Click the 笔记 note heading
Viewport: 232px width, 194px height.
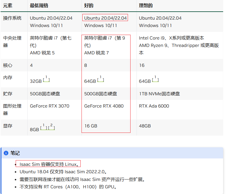(15, 153)
